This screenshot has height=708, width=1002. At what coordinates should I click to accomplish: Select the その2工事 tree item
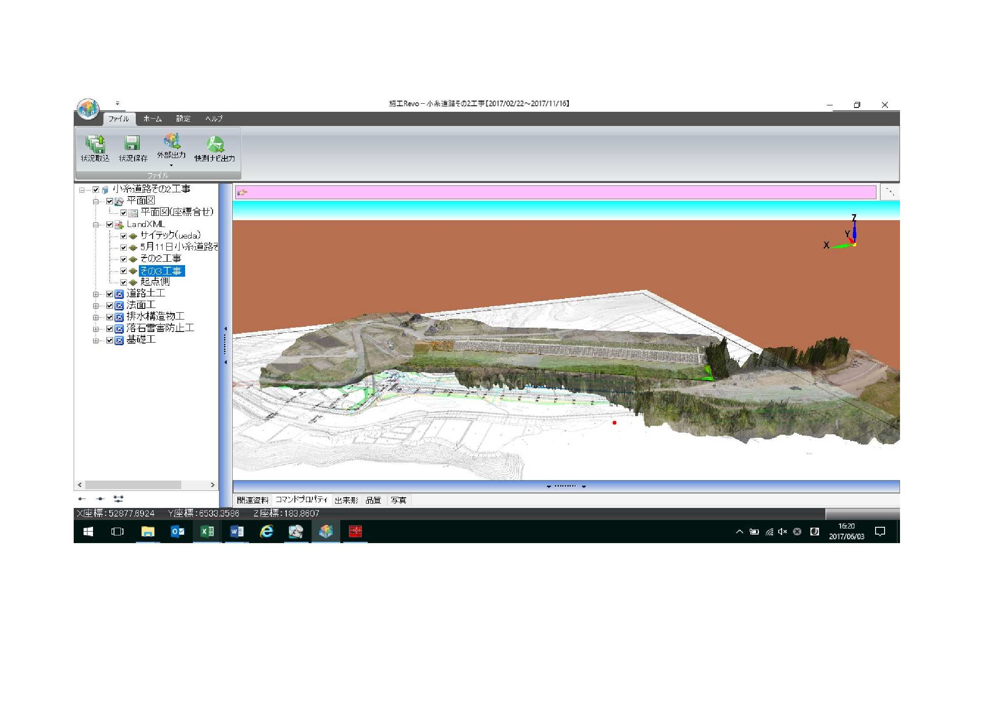point(160,259)
